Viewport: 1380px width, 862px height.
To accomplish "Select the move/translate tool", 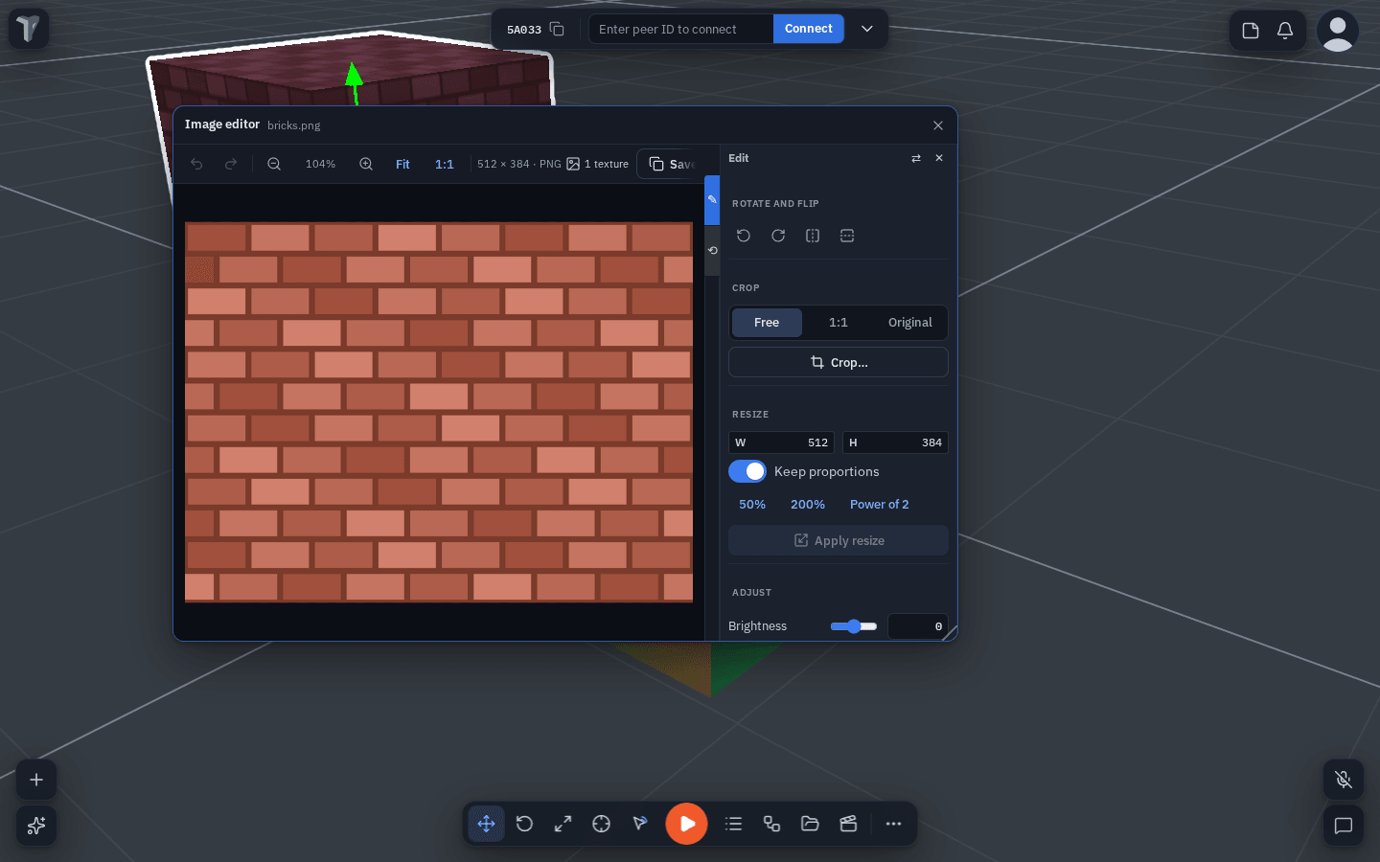I will pyautogui.click(x=487, y=824).
